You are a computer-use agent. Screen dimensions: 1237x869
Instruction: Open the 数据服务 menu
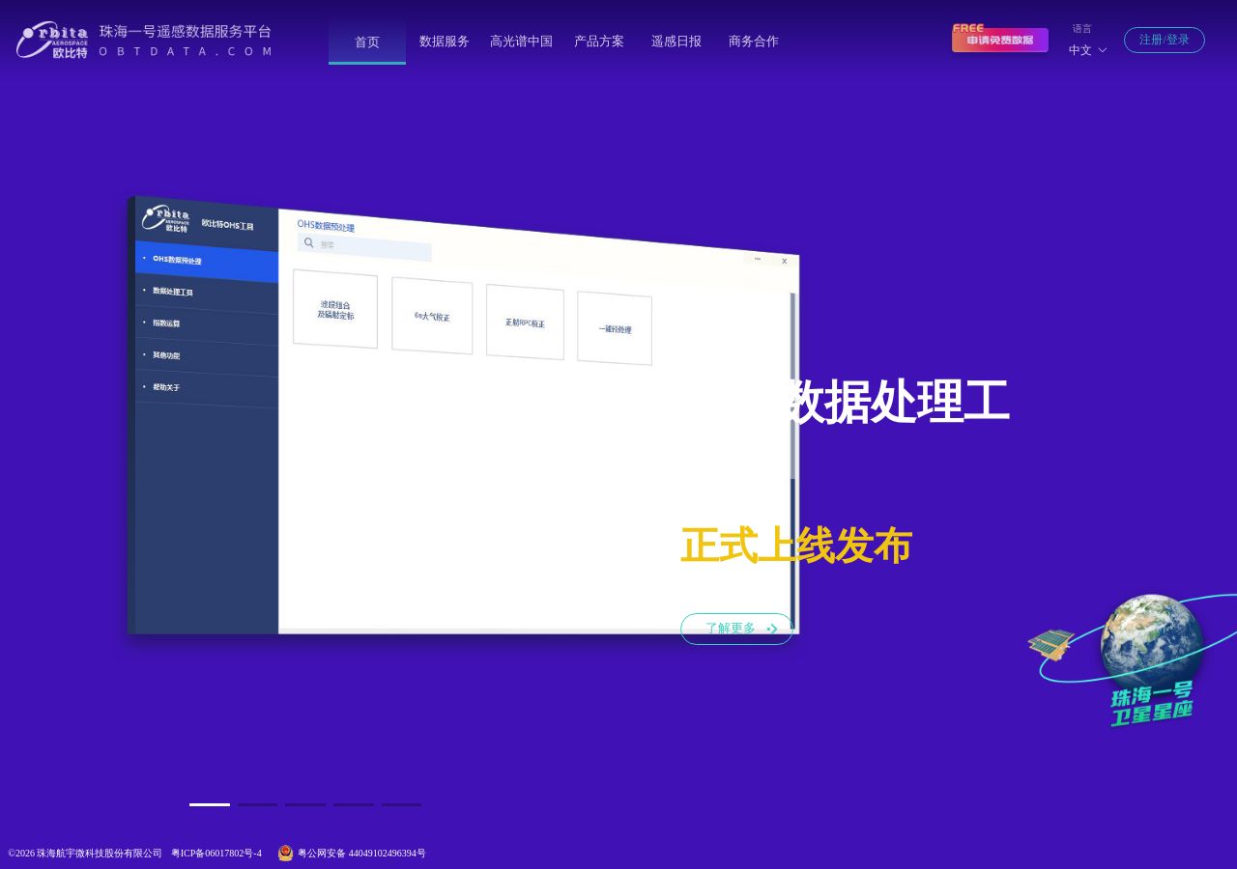click(445, 42)
